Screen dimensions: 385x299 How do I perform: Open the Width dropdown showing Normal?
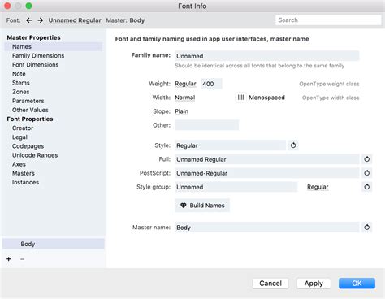coord(185,97)
